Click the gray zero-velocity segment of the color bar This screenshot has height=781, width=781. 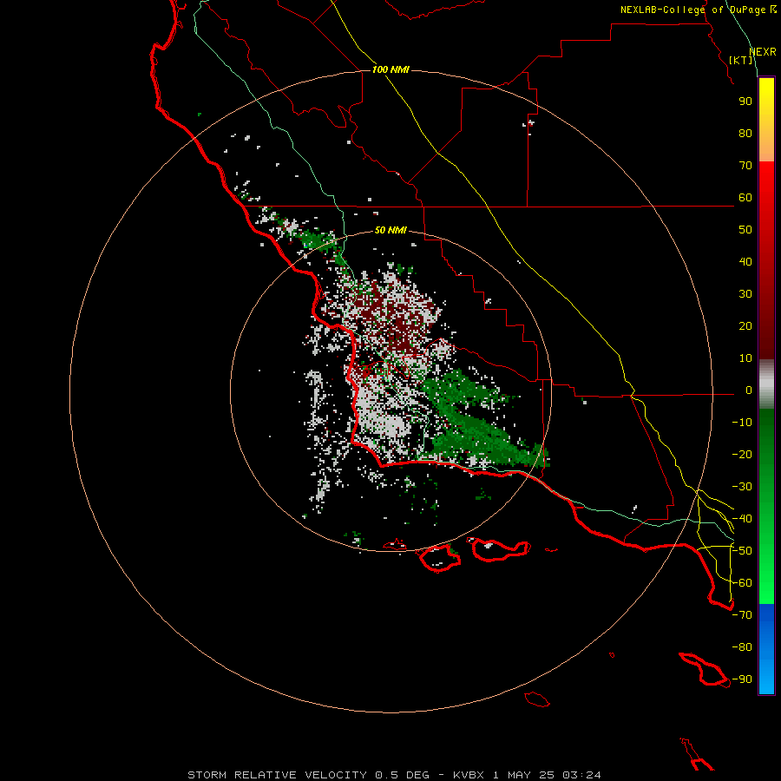[x=766, y=384]
